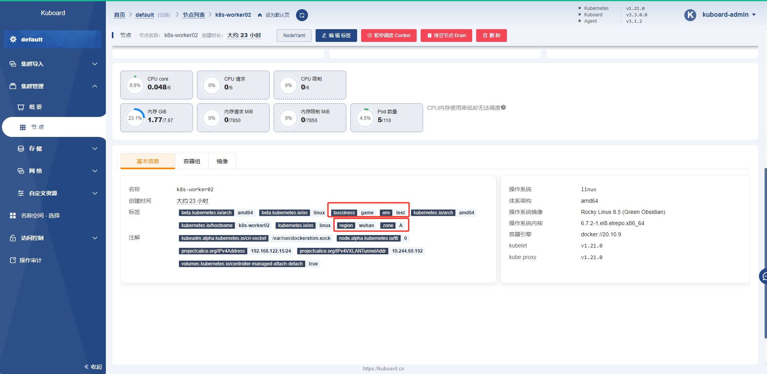Click the home icon beside 设为默认页
This screenshot has width=767, height=374.
point(260,15)
